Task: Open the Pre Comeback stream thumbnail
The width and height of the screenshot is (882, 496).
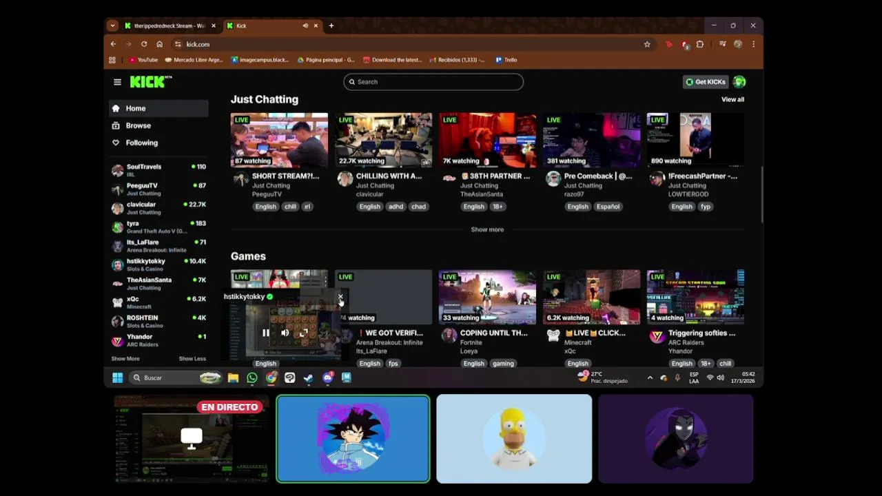Action: 591,141
